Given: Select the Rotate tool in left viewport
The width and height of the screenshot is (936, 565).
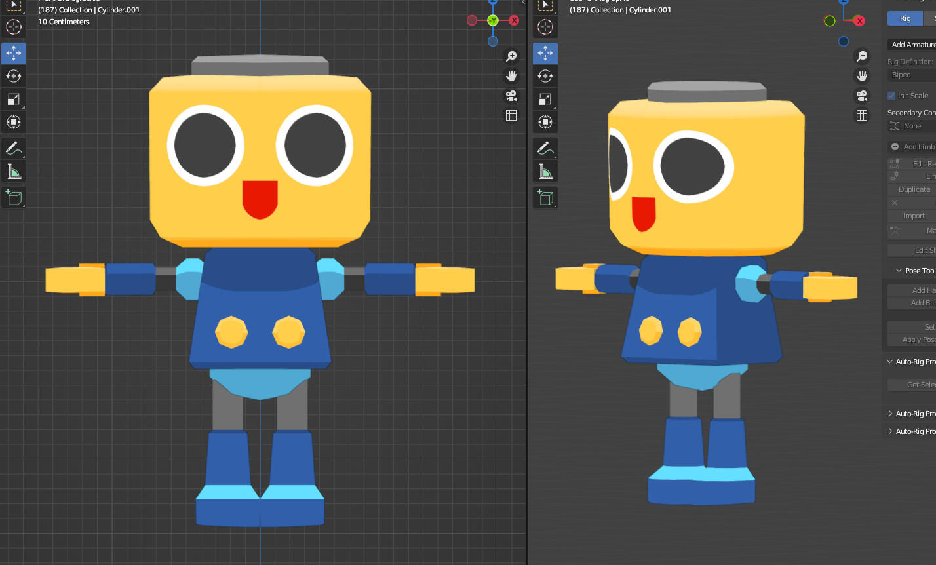Looking at the screenshot, I should coord(13,75).
